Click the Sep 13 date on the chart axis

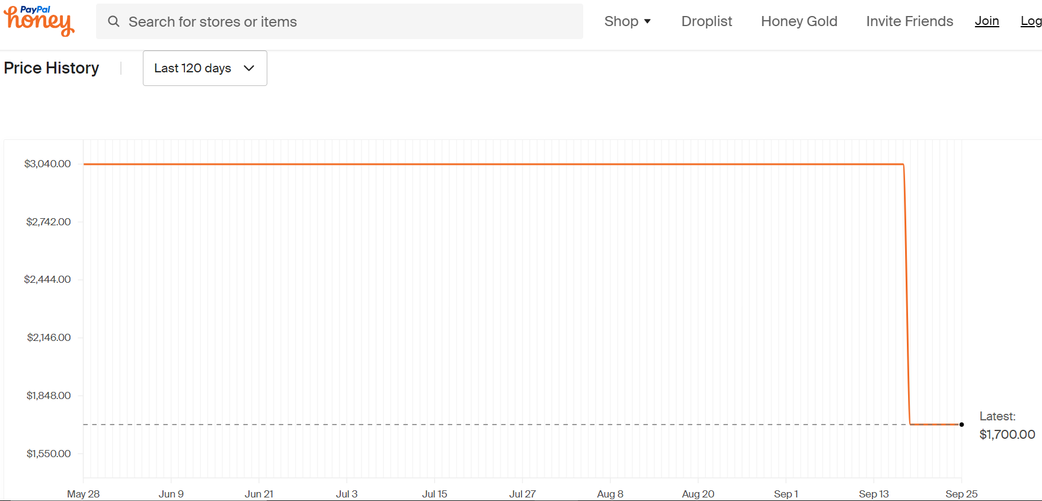pos(874,494)
